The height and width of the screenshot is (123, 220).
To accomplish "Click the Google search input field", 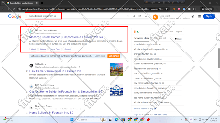I will tap(76, 16).
